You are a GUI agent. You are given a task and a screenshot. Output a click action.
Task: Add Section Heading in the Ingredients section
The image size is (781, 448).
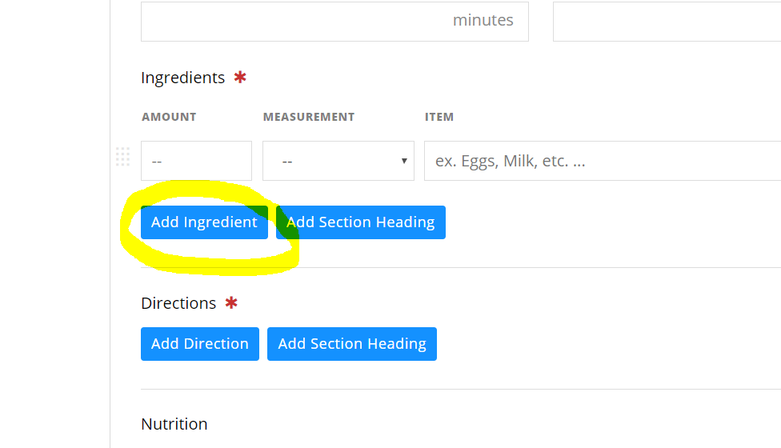[x=361, y=222]
